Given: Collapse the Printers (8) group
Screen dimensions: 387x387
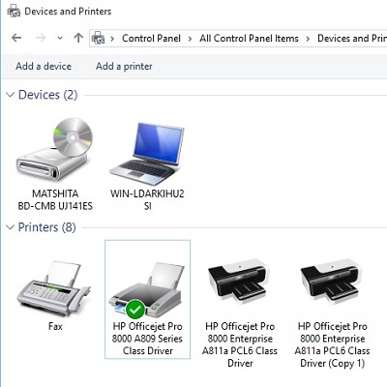Looking at the screenshot, I should click(11, 227).
